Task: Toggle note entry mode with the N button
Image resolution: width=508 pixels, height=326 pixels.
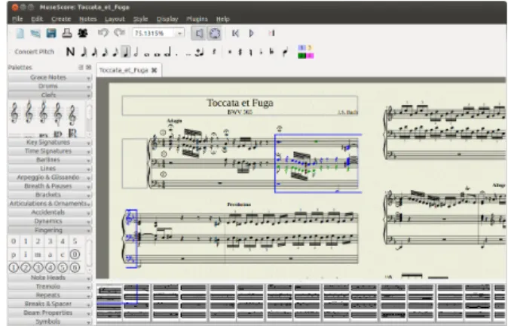Action: coord(70,52)
